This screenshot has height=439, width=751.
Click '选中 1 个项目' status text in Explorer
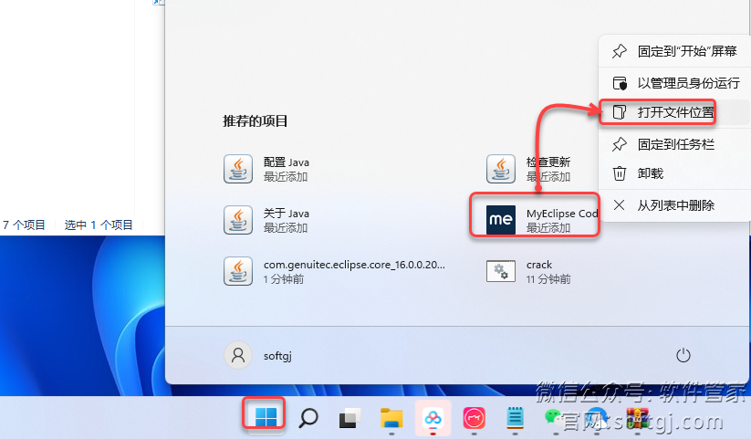[99, 225]
